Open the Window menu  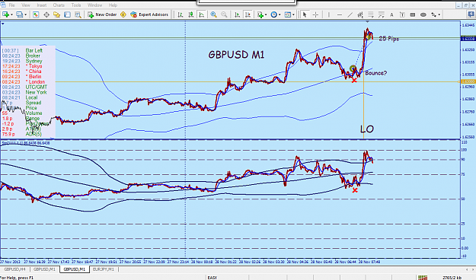click(94, 5)
